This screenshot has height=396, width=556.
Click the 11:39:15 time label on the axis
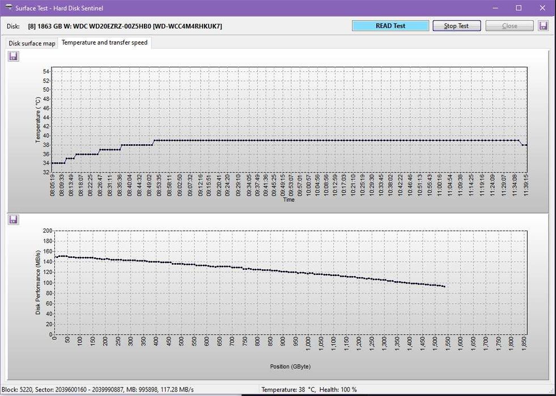click(525, 185)
